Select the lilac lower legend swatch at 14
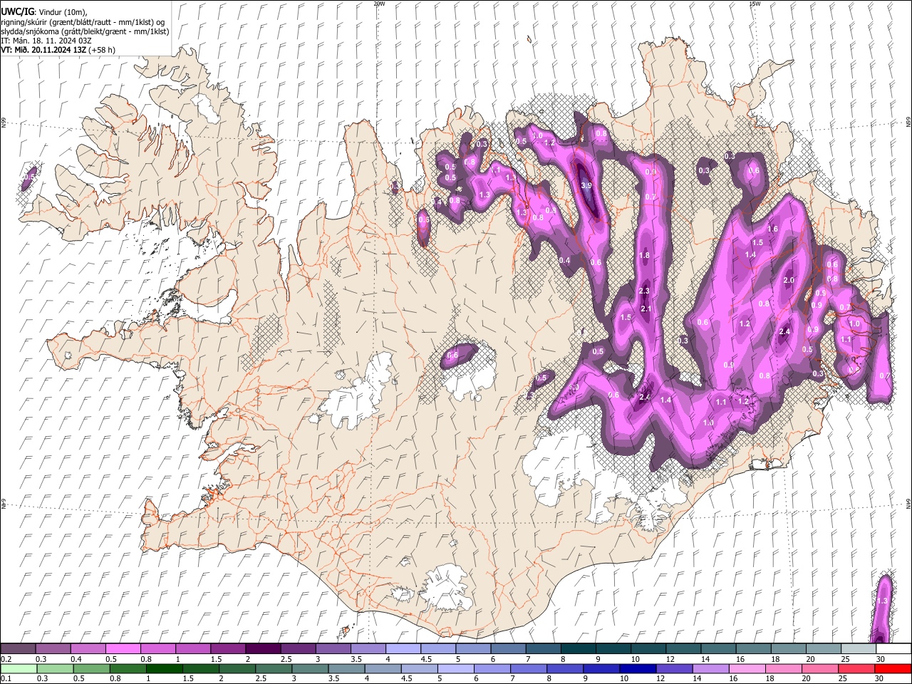912x684 pixels. point(709,668)
